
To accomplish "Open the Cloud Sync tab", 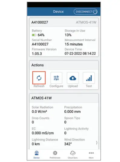I will click(73, 155).
